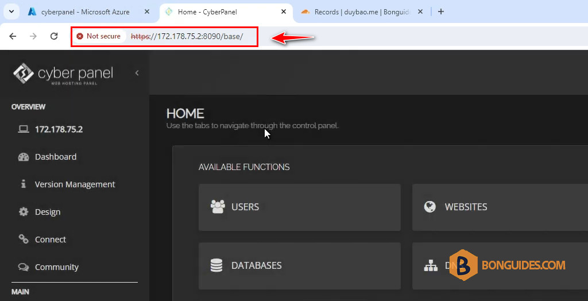
Task: Open the 172.178.75.2 server overview link
Action: [59, 129]
